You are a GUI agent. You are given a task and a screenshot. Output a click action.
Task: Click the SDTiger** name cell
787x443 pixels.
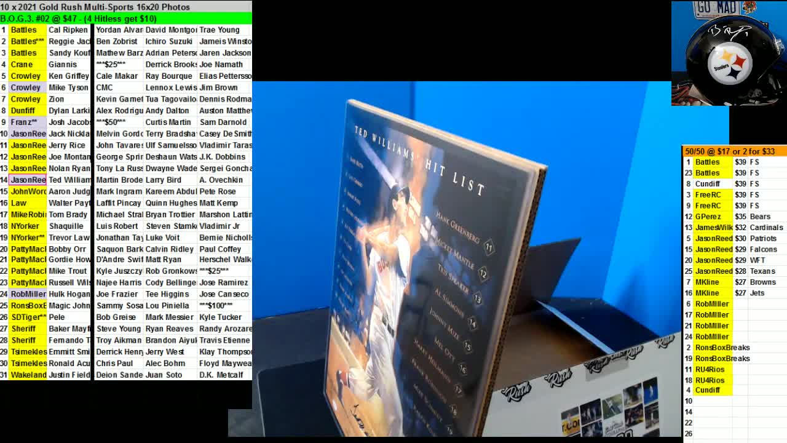pos(28,317)
